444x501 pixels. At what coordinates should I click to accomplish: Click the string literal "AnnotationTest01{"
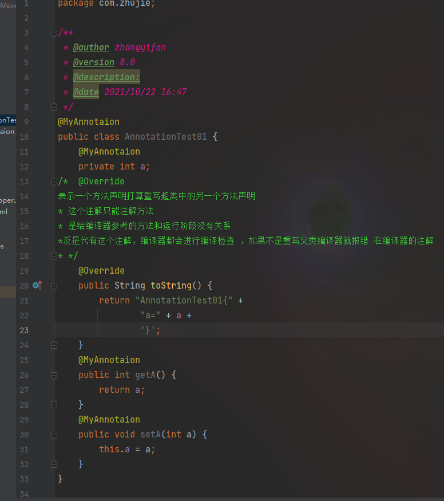point(184,301)
